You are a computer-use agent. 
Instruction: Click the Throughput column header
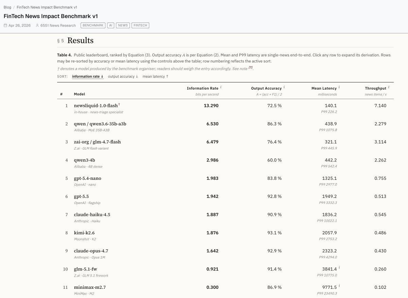(376, 89)
